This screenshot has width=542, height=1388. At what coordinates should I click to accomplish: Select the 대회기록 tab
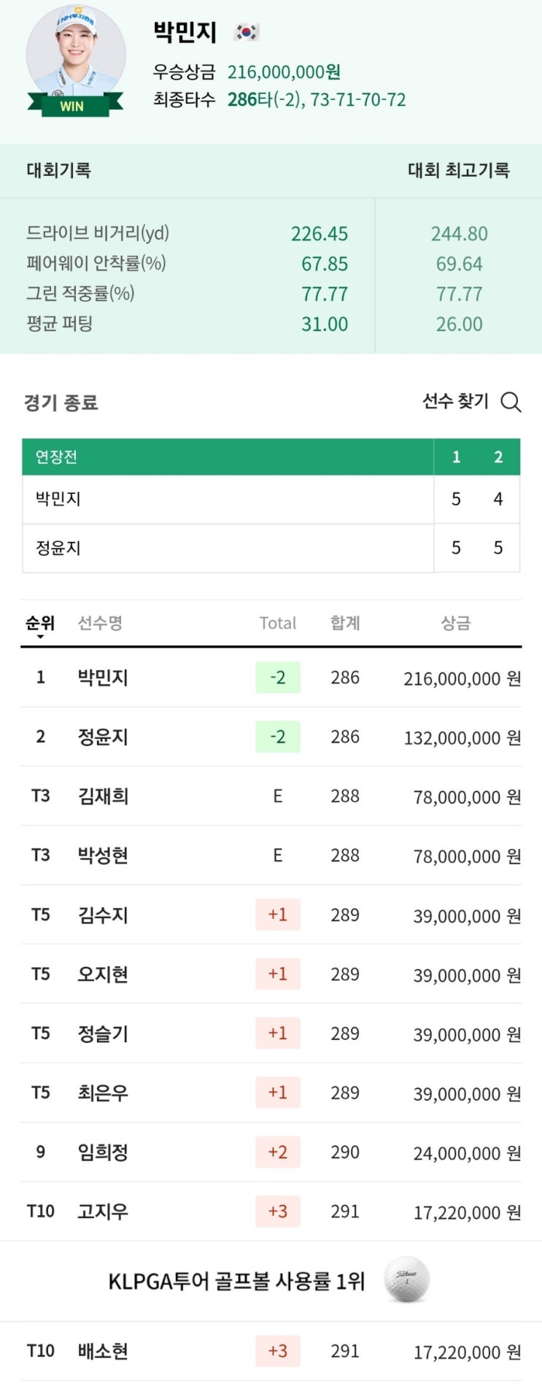coord(59,171)
